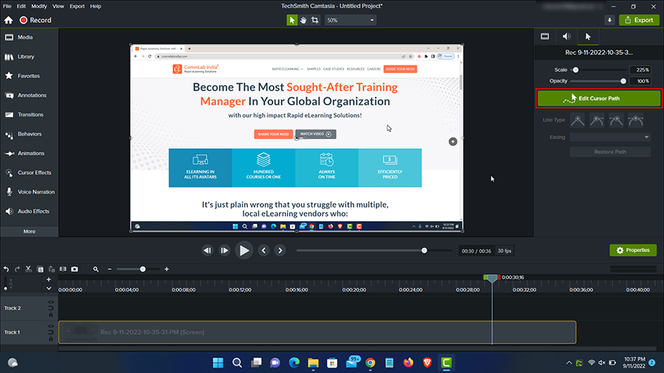Lock Track 1 with the padlock
664x373 pixels.
pos(51,339)
